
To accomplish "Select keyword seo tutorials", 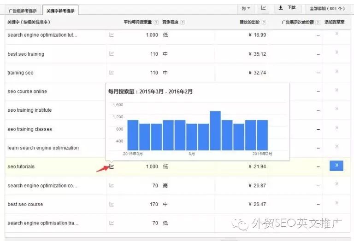I will (x=21, y=166).
